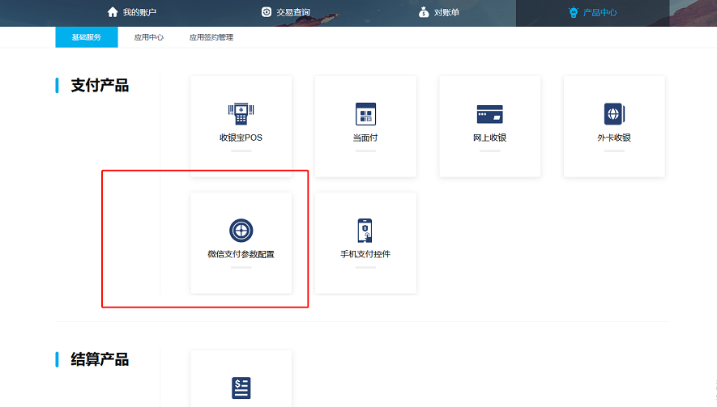This screenshot has width=717, height=407.
Task: Go to 我的账户 in the top navigation
Action: [139, 13]
